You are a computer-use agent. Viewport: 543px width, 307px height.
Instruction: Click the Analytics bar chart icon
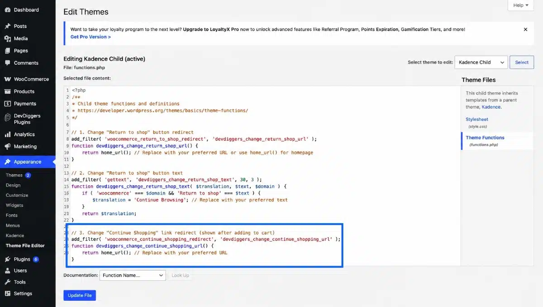coord(7,134)
